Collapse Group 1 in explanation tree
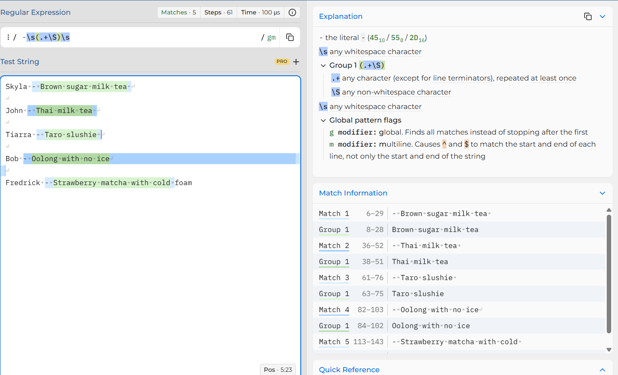This screenshot has height=375, width=618. tap(323, 65)
